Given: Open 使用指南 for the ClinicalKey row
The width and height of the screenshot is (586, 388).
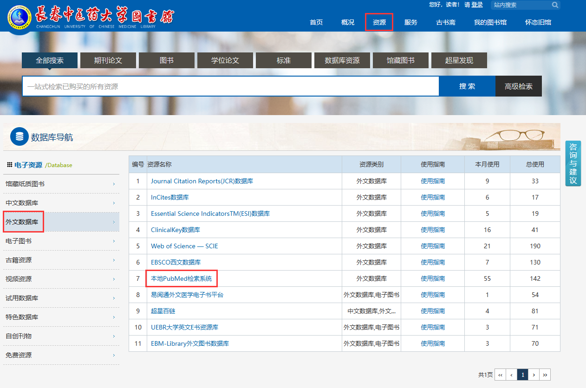Looking at the screenshot, I should 433,230.
